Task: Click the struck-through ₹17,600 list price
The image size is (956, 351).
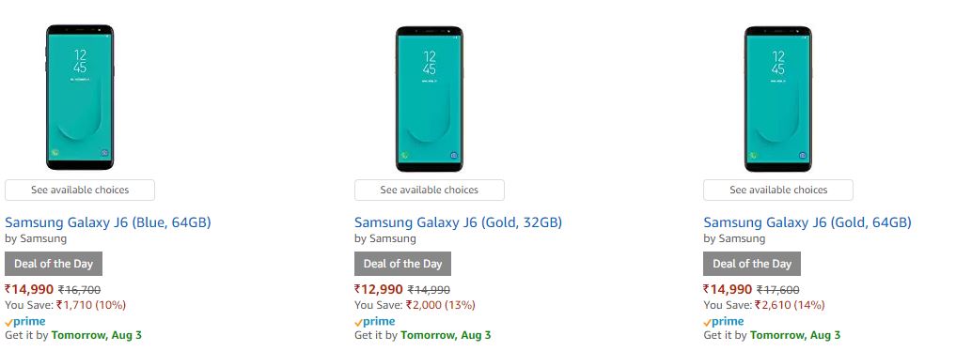Action: click(x=778, y=290)
